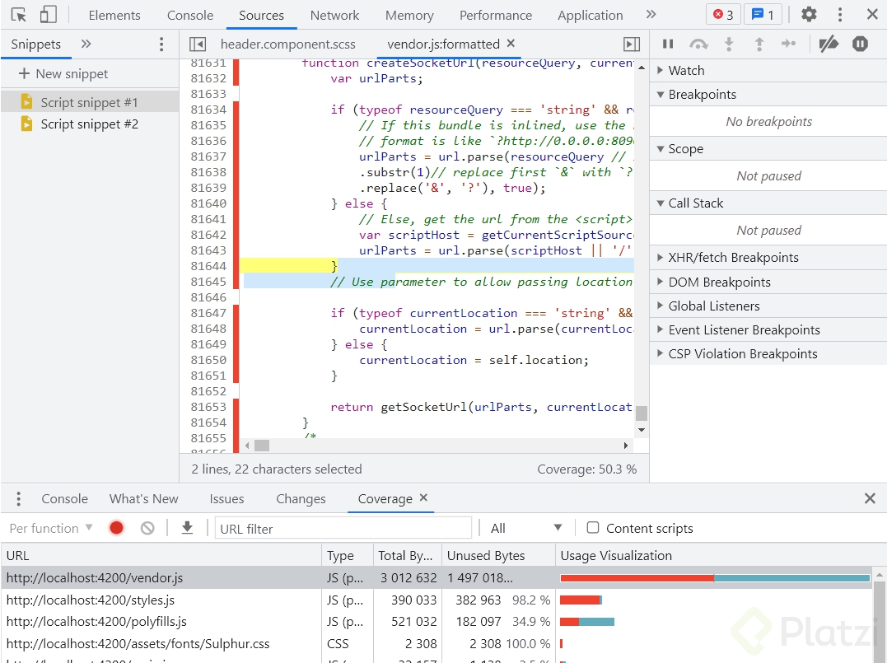Image resolution: width=887 pixels, height=663 pixels.
Task: Enable the Content scripts checkbox
Action: 593,528
